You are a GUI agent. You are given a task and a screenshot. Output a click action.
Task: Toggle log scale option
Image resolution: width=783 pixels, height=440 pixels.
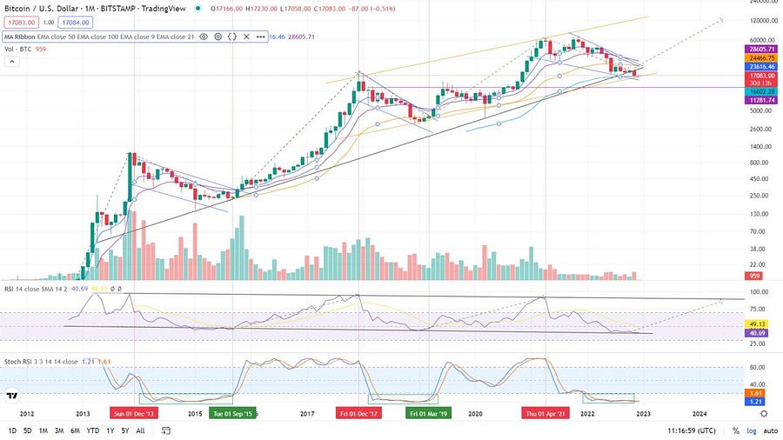pos(752,430)
